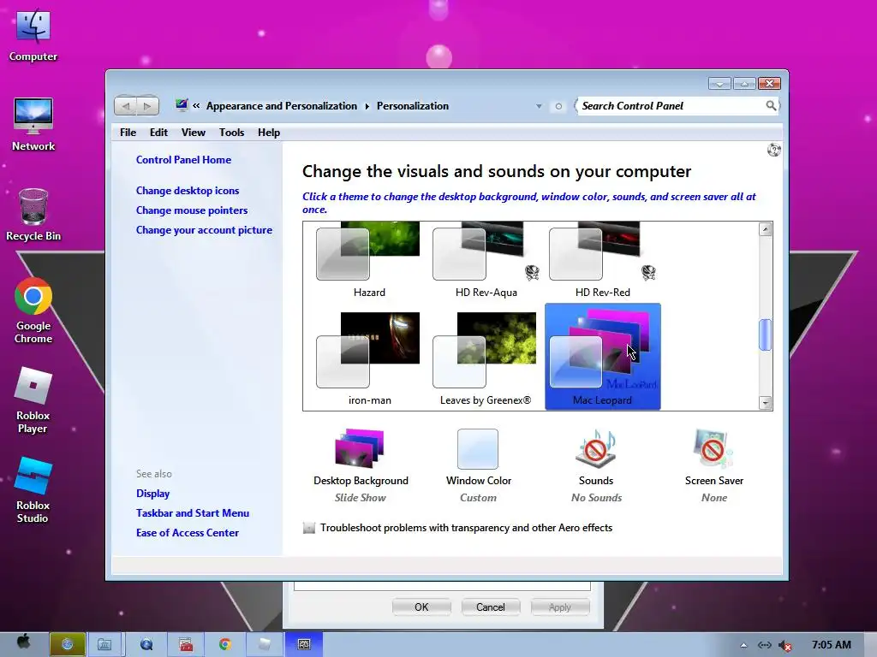Click the theme list scroll down arrow

pyautogui.click(x=765, y=402)
